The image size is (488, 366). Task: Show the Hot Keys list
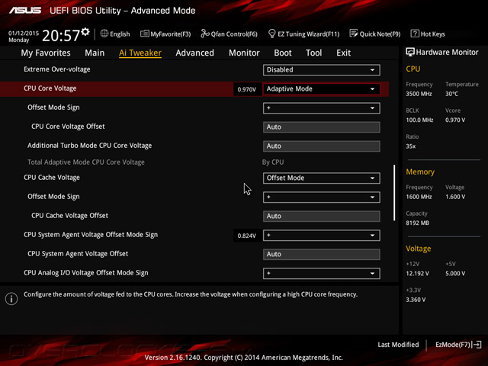click(x=428, y=34)
